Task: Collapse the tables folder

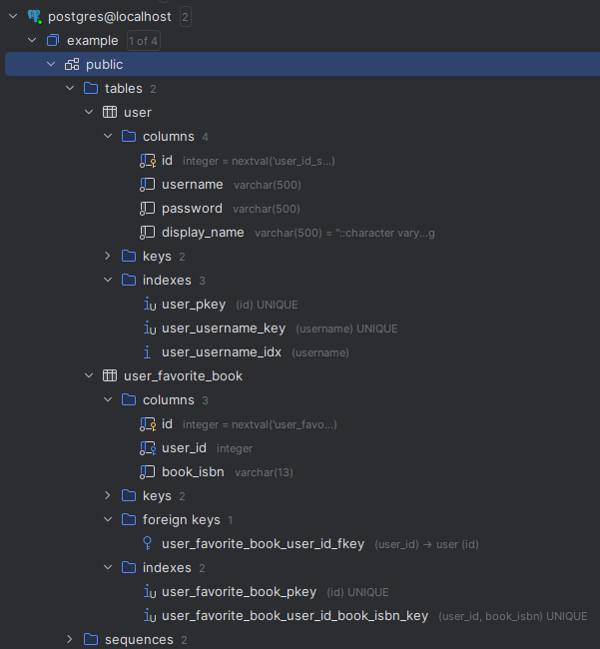Action: point(70,89)
